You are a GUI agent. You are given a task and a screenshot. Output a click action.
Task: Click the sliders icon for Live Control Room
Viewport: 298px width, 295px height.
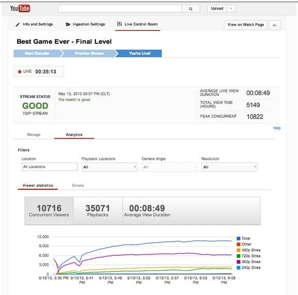tap(119, 24)
